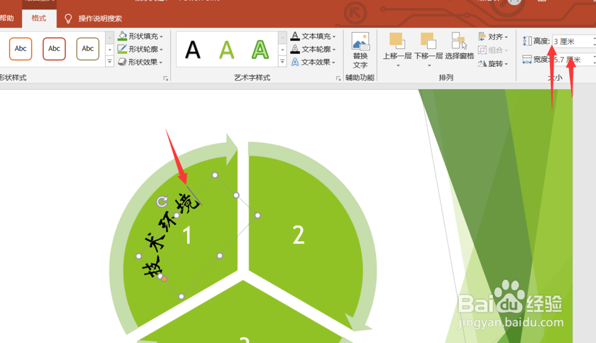Open the 上移一层 dropdown arrow
The height and width of the screenshot is (343, 596).
(x=398, y=66)
